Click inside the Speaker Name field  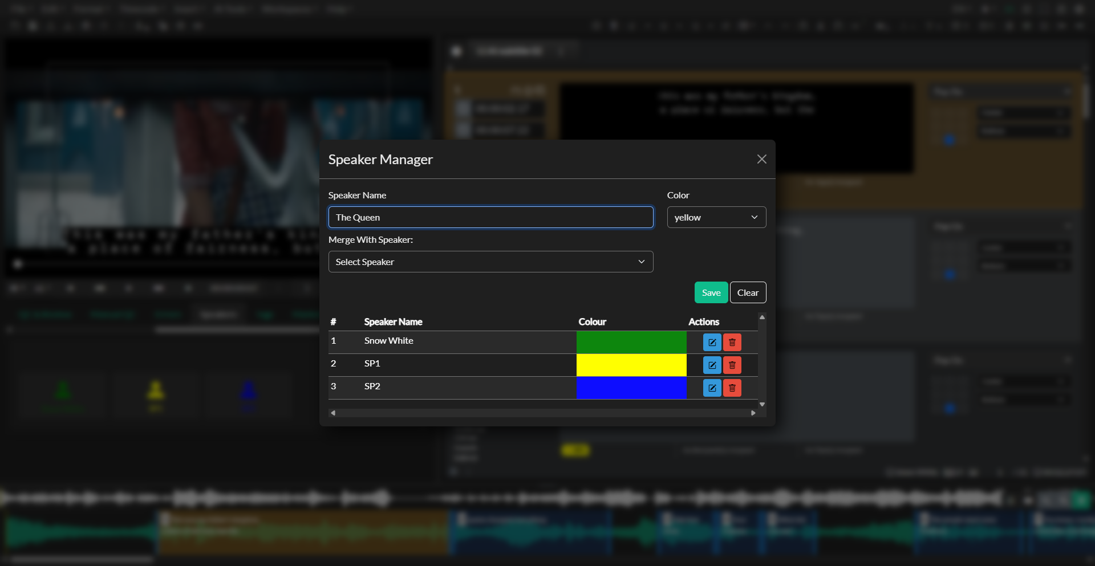(490, 217)
